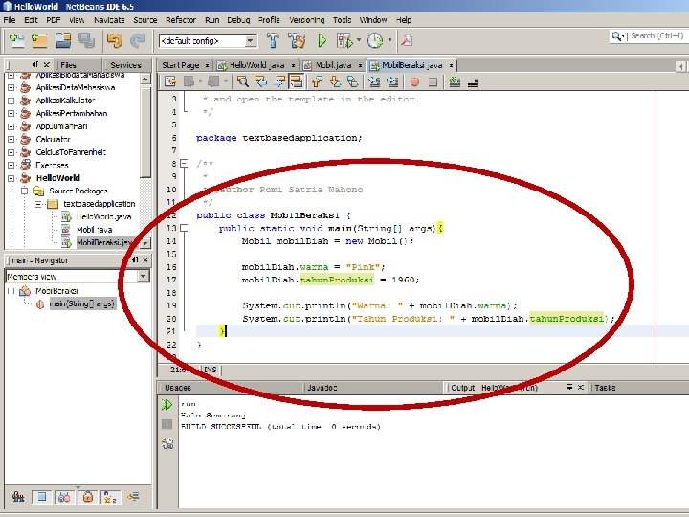
Task: Click the New File toolbar icon
Action: coord(17,40)
